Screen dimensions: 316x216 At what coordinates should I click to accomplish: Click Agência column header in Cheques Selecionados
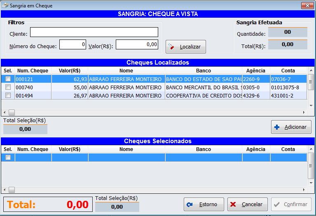[256, 149]
